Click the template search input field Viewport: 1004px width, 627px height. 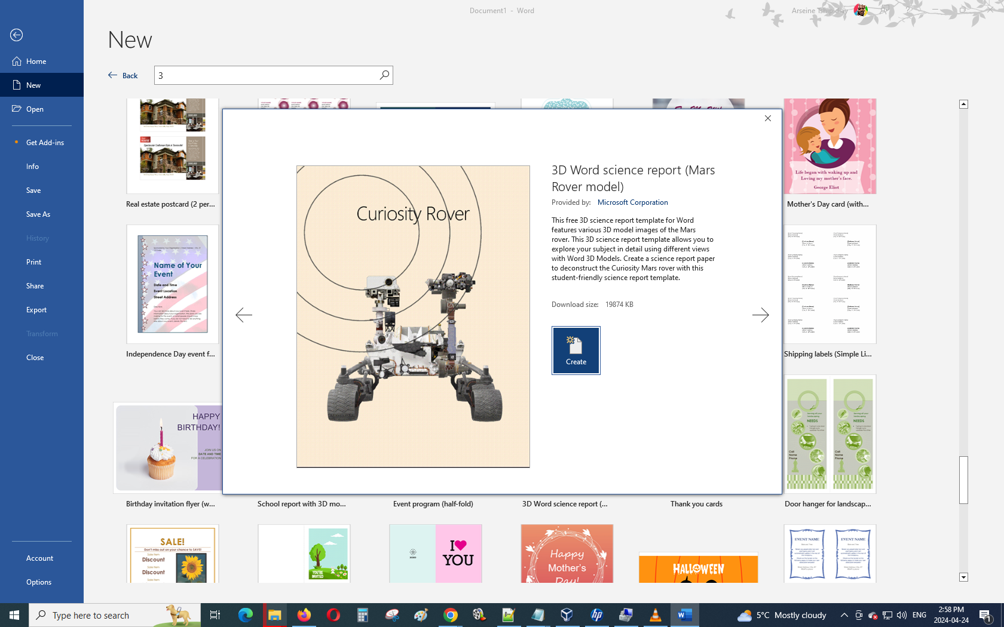click(x=266, y=75)
